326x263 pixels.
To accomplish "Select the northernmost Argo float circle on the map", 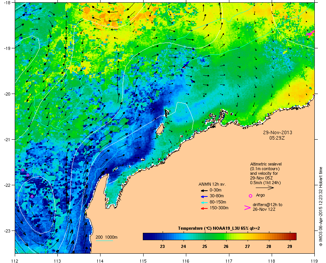I will pos(23,170).
